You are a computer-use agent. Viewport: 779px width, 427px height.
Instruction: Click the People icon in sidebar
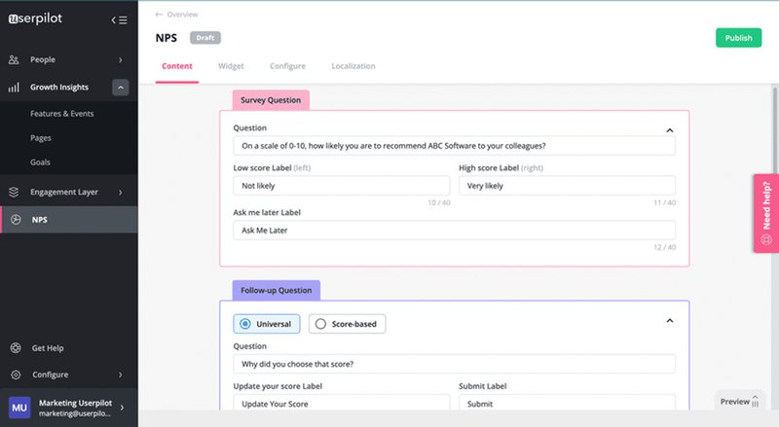(14, 59)
